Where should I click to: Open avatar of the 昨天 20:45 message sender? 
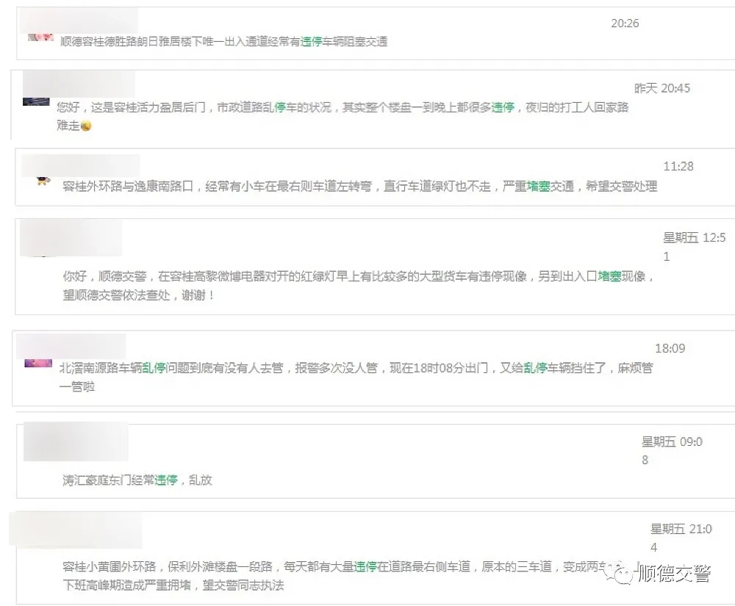coord(36,101)
